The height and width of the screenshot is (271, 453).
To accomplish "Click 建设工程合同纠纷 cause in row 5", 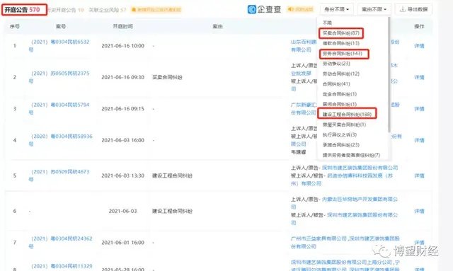I will pyautogui.click(x=172, y=175).
